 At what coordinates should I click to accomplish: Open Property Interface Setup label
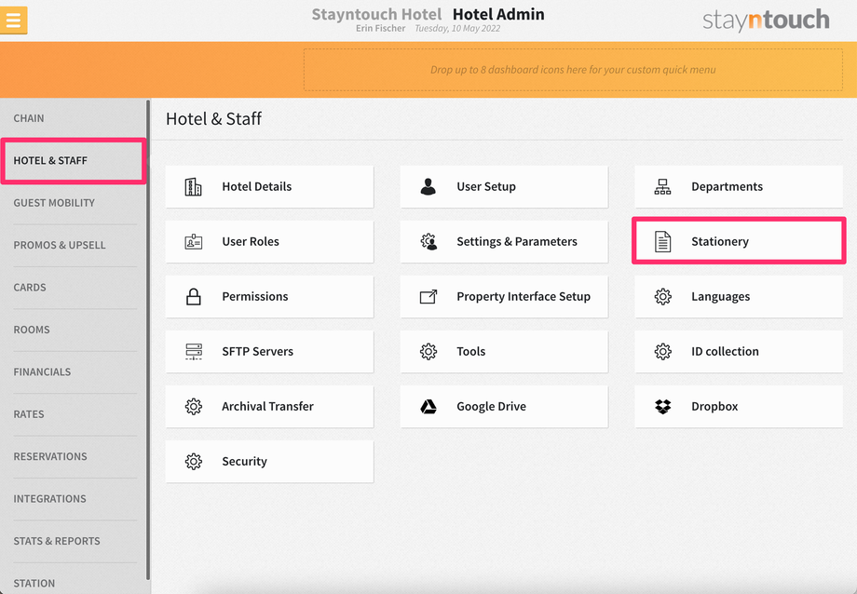[x=524, y=297]
